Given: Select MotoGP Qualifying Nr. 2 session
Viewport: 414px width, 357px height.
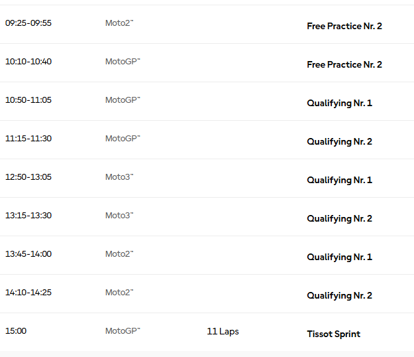Looking at the screenshot, I should coord(339,142).
